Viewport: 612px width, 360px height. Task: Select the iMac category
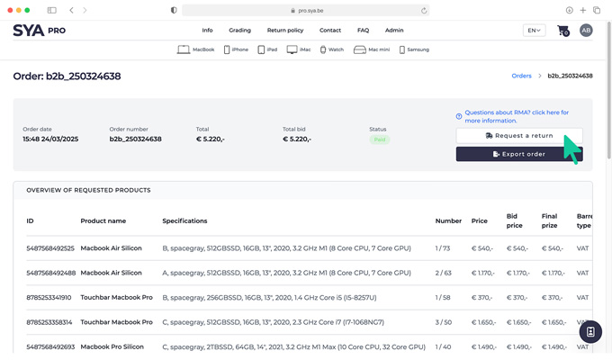coord(299,49)
